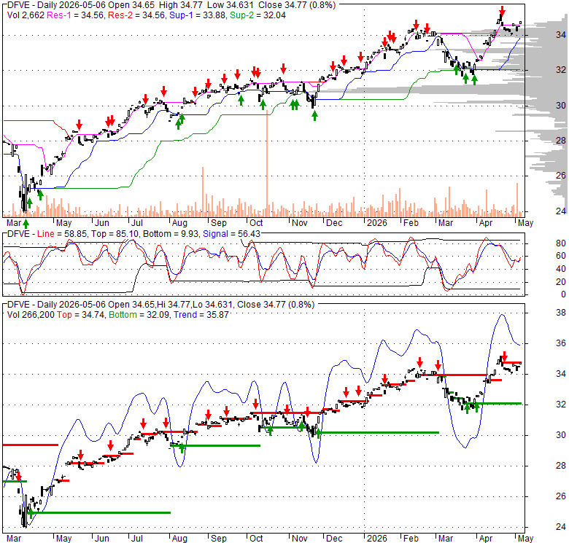Click the red resistance line at far left of the bottom chart
The image size is (569, 543).
point(31,445)
